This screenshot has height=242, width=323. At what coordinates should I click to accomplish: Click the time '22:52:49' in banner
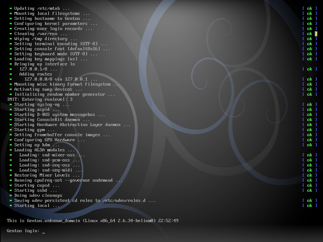tap(168, 221)
